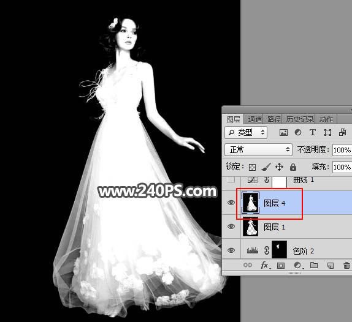
Task: Switch to the 通道 (Channels) tab
Action: pyautogui.click(x=254, y=119)
